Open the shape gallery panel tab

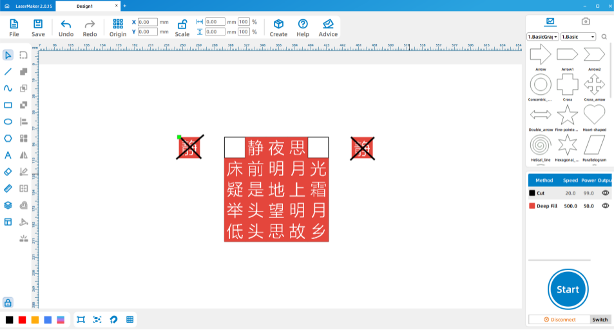(550, 21)
